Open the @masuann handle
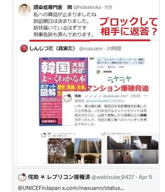165x192 pixels. [x=91, y=49]
